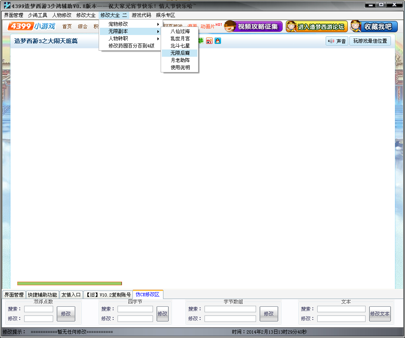
Task: Click 文本 搜索 input field
Action: point(341,309)
